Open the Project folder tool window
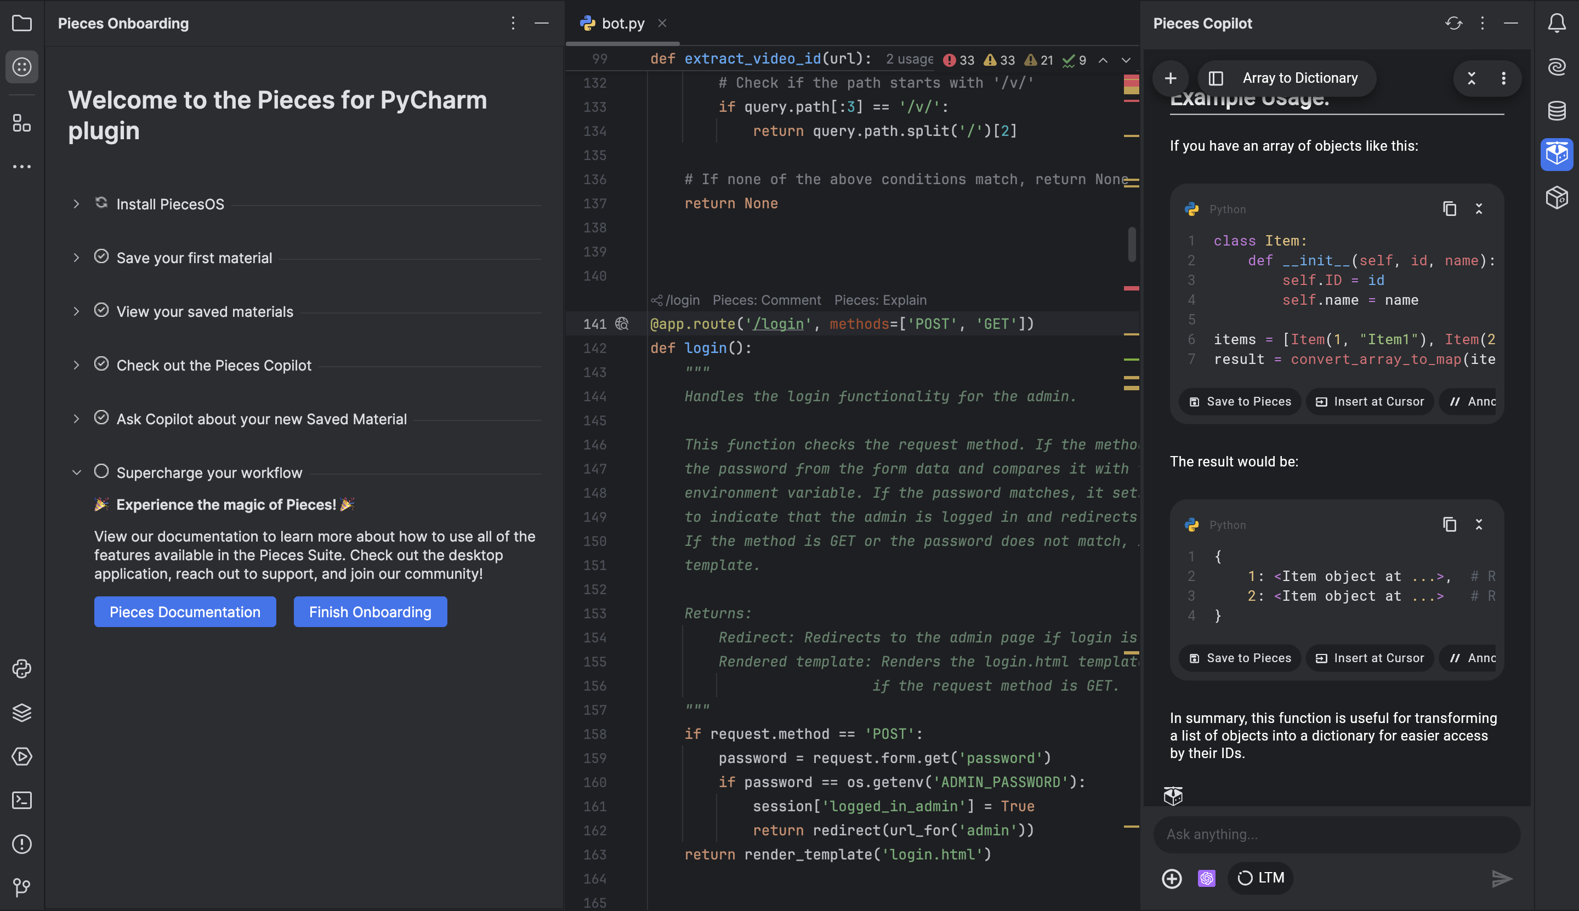 point(22,23)
